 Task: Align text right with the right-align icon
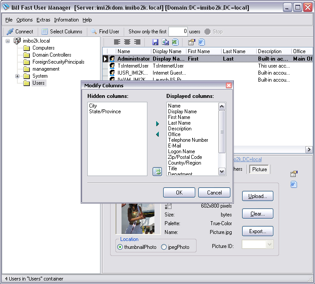137,42
